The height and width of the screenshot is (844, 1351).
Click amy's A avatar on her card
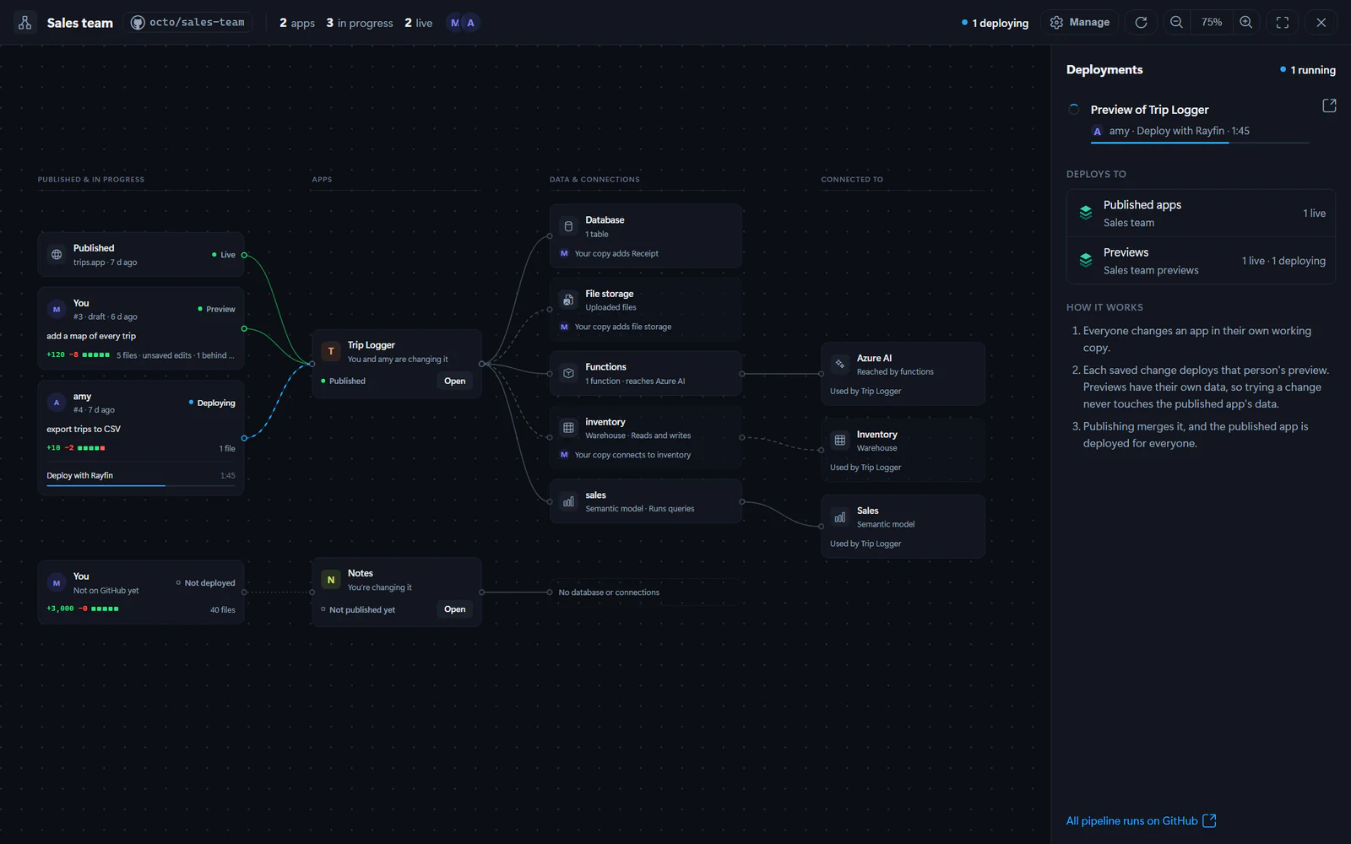[x=57, y=403]
